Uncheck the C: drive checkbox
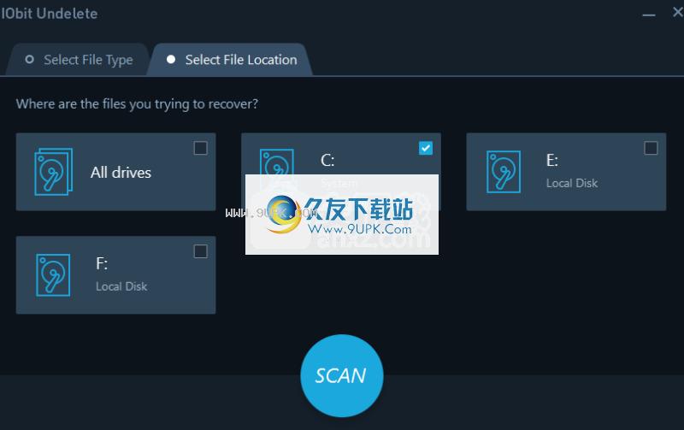The height and width of the screenshot is (430, 684). [426, 148]
